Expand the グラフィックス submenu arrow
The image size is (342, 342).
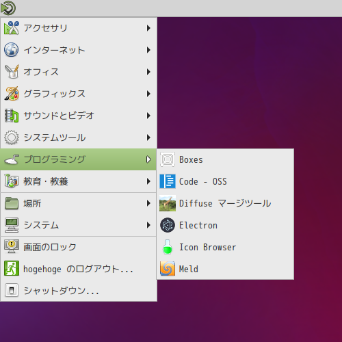pos(148,94)
